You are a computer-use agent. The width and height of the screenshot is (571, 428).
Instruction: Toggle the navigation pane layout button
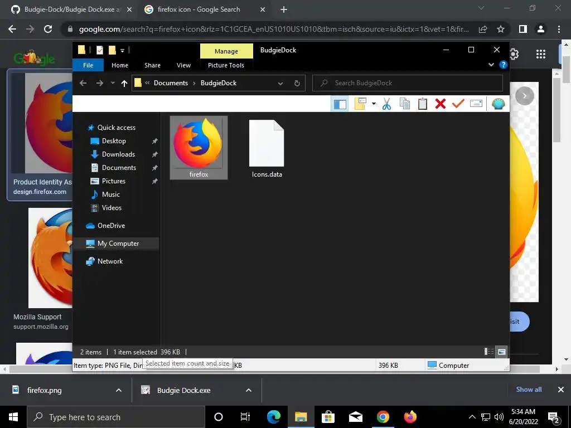340,104
